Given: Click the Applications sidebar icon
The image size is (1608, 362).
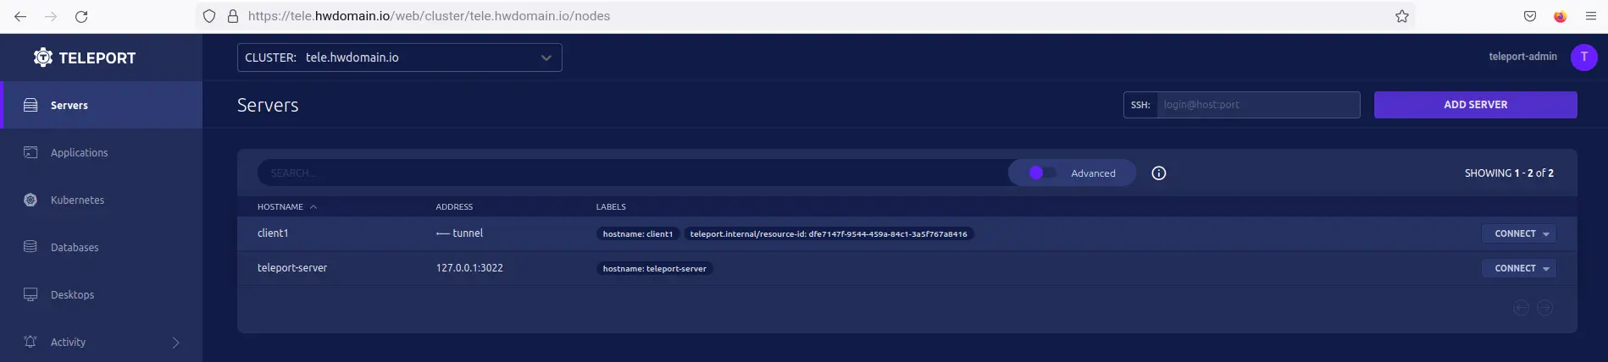Looking at the screenshot, I should (x=30, y=152).
